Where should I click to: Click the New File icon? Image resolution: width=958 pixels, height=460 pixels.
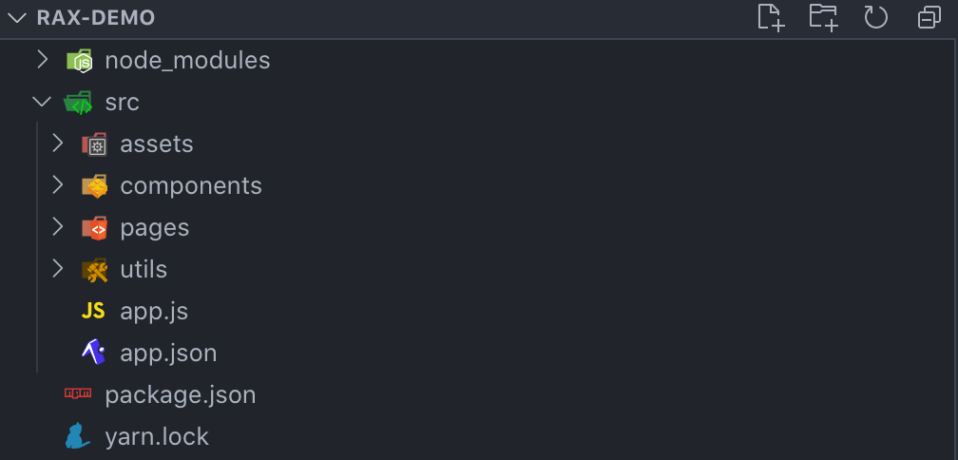[771, 17]
